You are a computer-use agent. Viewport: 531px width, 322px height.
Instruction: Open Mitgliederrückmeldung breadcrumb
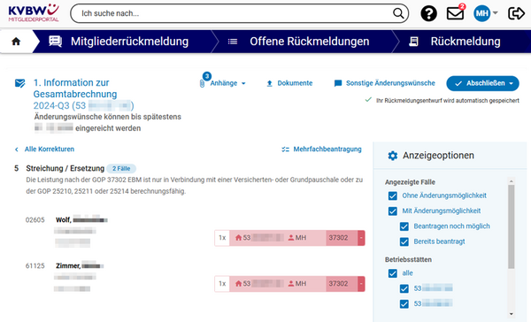click(129, 42)
